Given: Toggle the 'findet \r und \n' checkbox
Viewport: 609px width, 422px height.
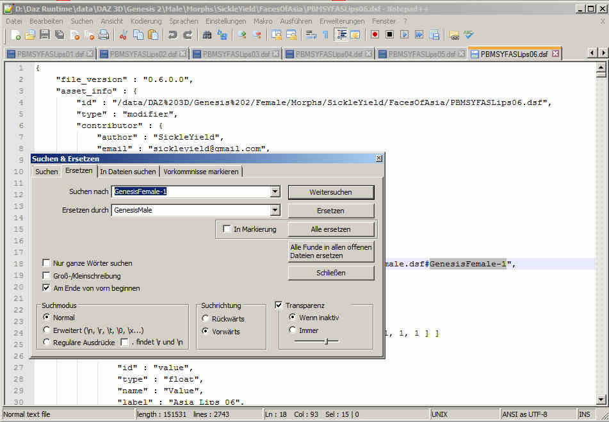Looking at the screenshot, I should tap(124, 342).
